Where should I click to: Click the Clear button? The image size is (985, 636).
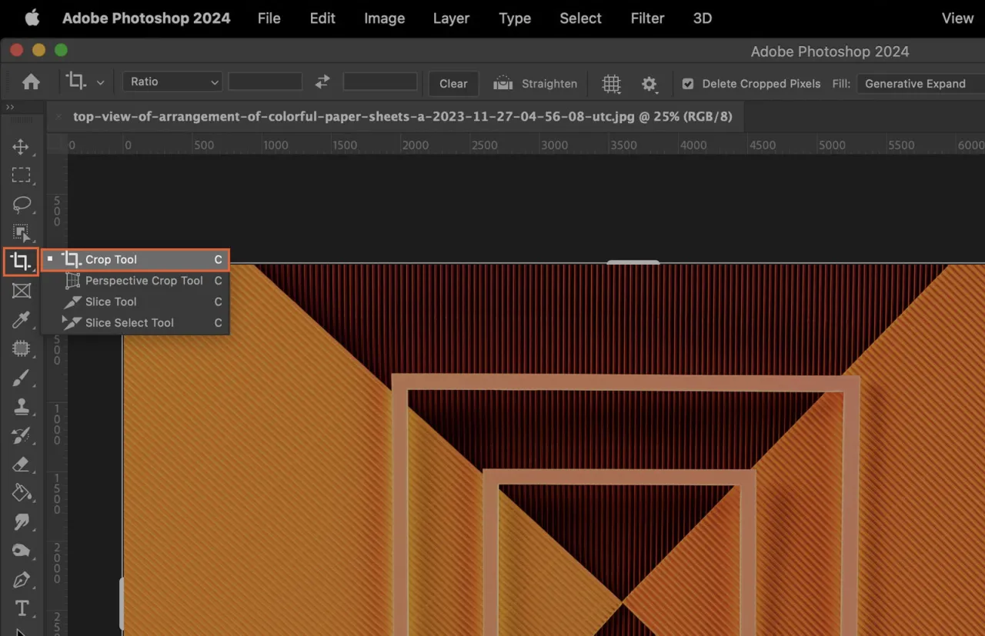point(453,83)
